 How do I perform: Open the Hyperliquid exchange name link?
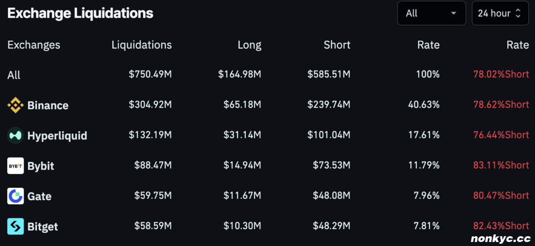[x=57, y=136]
